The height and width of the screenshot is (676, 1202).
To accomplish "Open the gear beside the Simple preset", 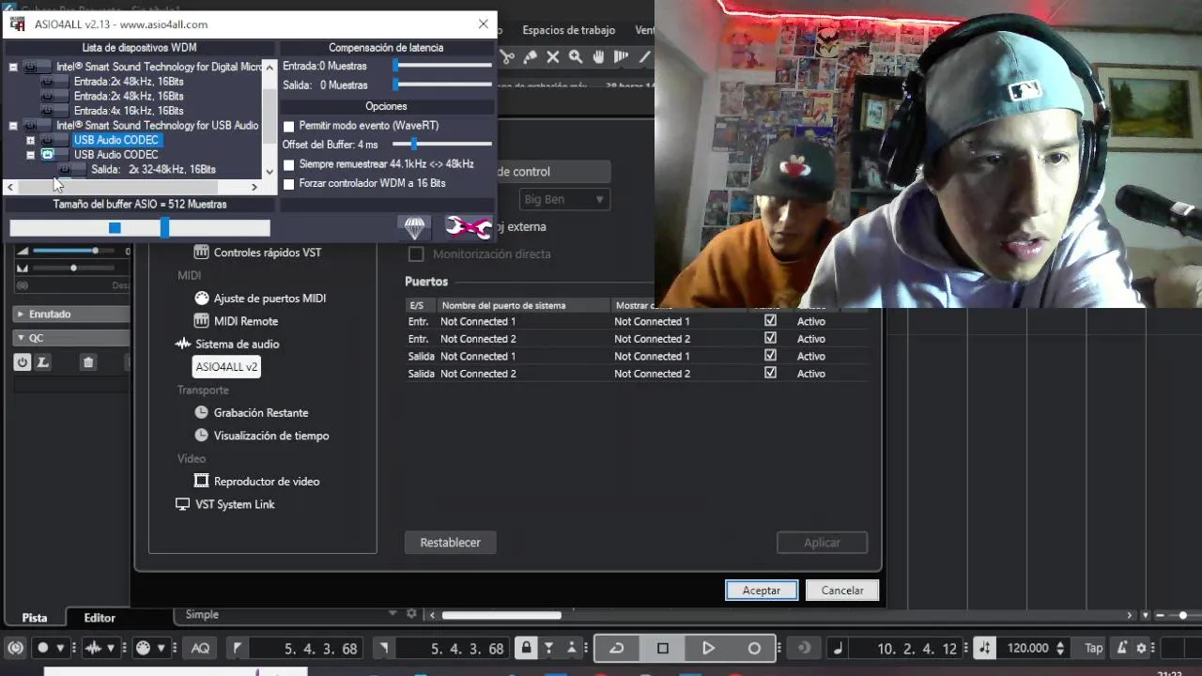I will pyautogui.click(x=411, y=614).
